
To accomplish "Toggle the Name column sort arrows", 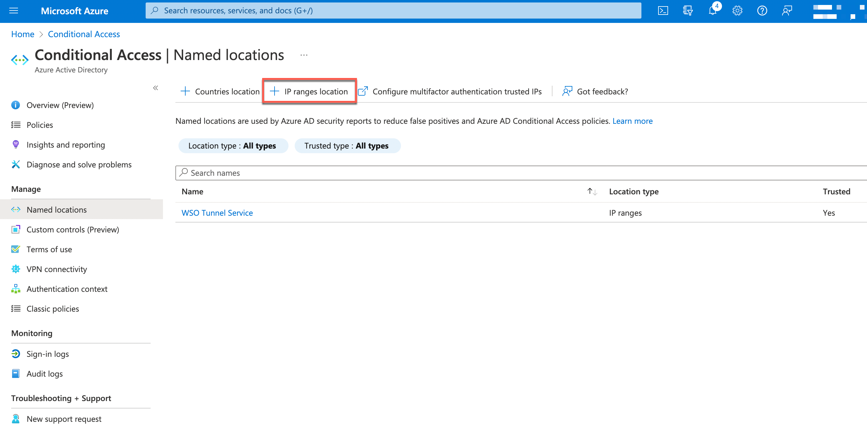I will coord(592,191).
